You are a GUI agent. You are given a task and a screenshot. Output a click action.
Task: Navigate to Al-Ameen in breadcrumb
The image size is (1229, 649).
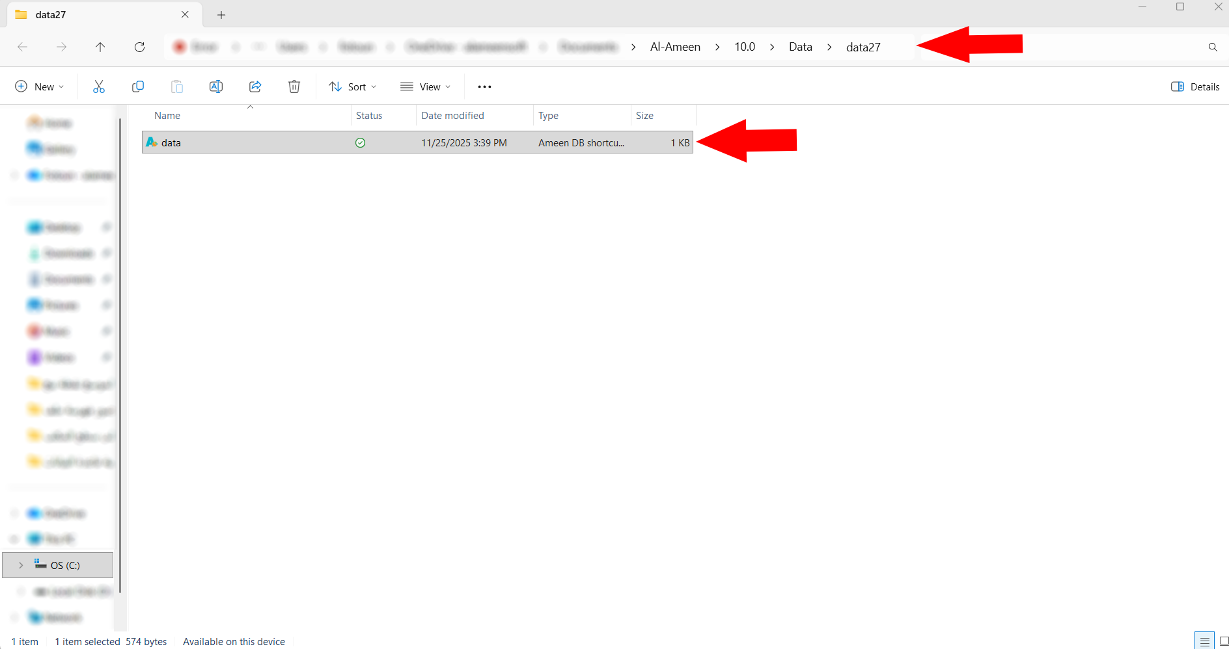675,47
